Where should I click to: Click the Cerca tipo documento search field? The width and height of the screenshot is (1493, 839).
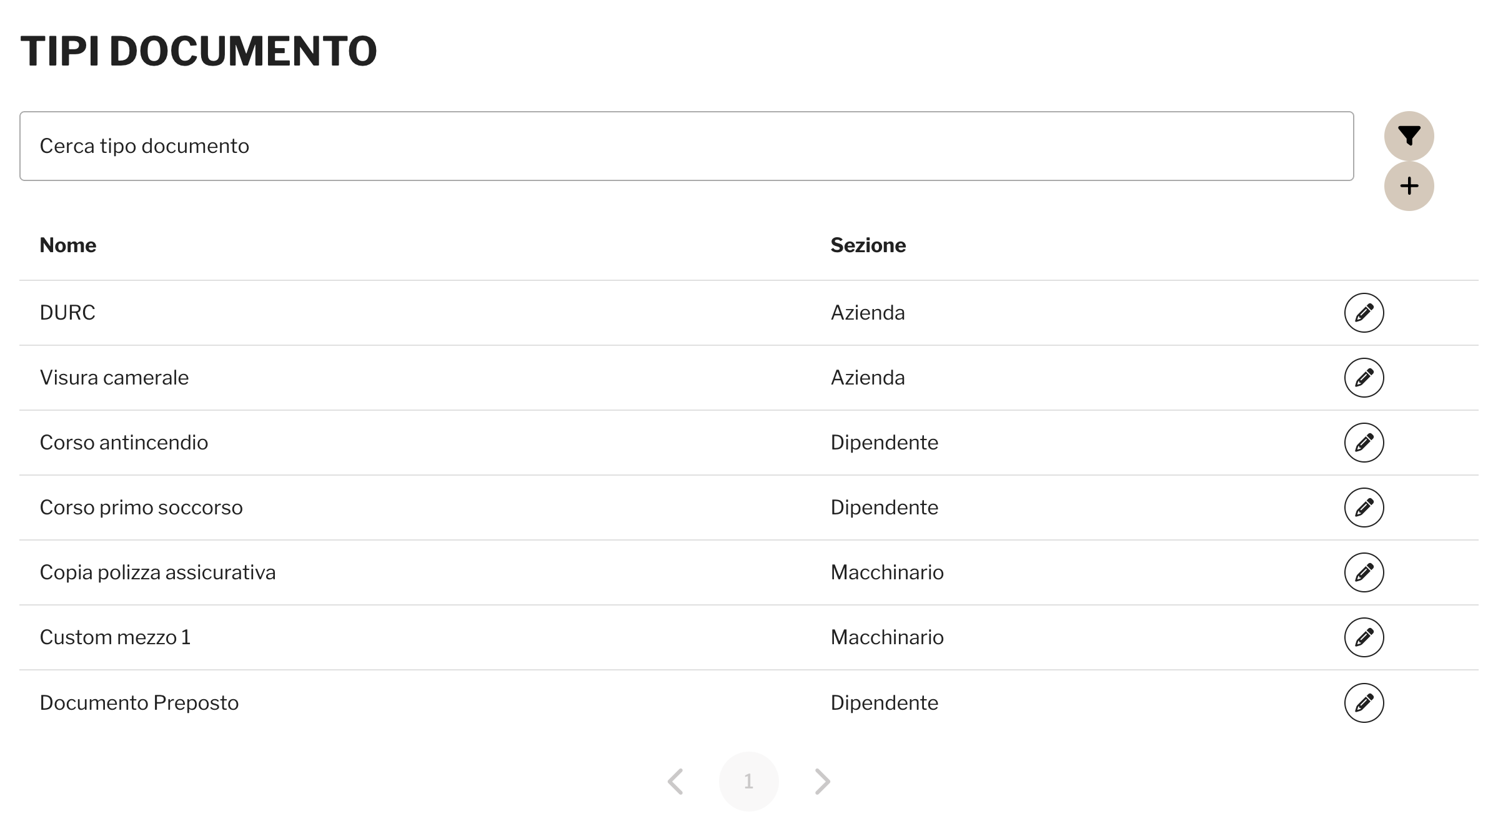pos(686,146)
